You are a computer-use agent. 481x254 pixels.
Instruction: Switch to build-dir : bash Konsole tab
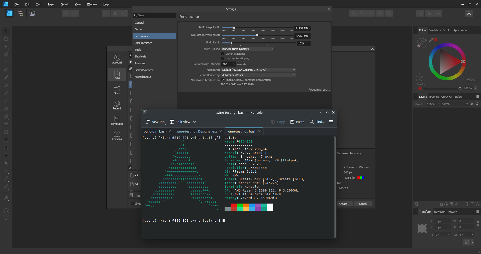click(x=155, y=131)
